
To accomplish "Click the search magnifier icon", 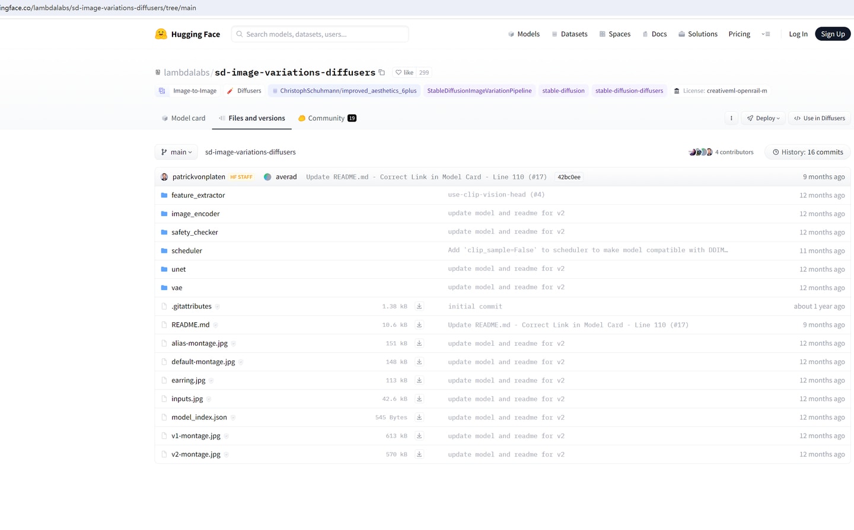I will pos(240,34).
